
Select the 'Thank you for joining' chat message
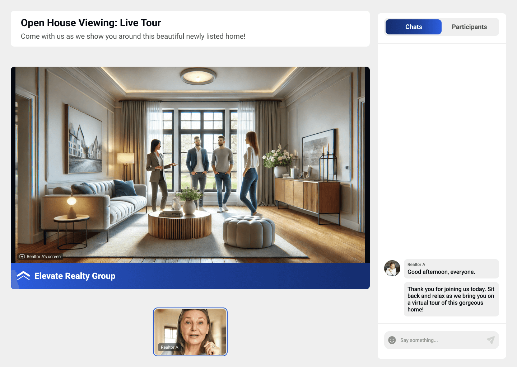(451, 299)
